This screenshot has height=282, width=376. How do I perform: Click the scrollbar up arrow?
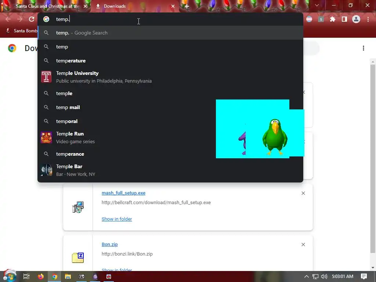click(373, 62)
